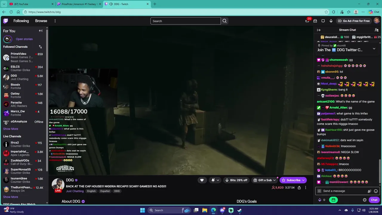Send message with the Chat button

[x=374, y=200]
